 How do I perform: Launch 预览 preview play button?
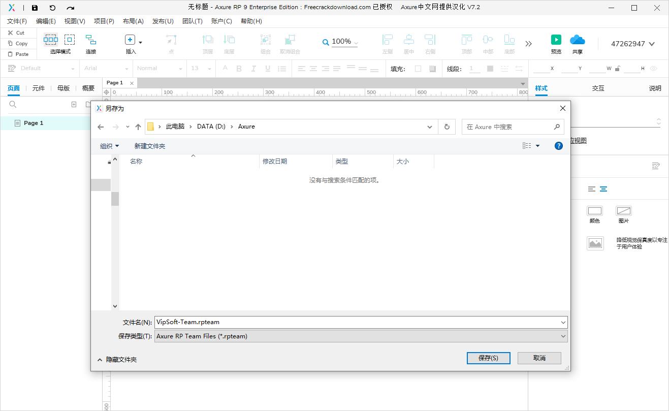(556, 40)
